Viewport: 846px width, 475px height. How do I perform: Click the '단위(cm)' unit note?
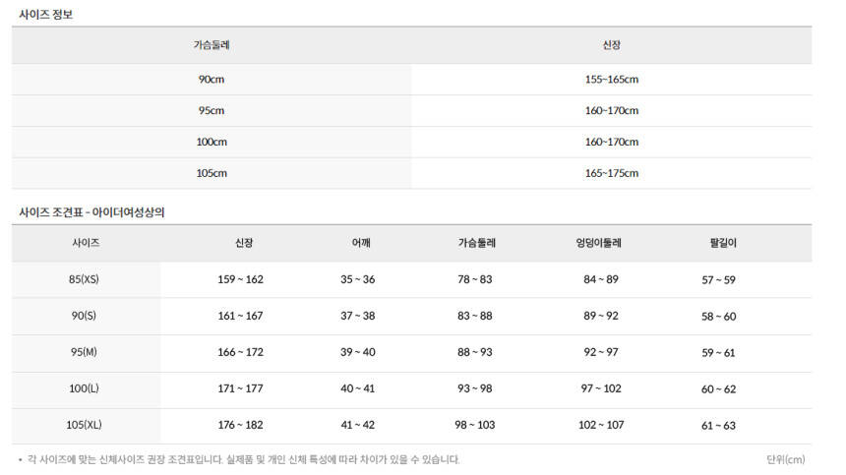pyautogui.click(x=785, y=459)
